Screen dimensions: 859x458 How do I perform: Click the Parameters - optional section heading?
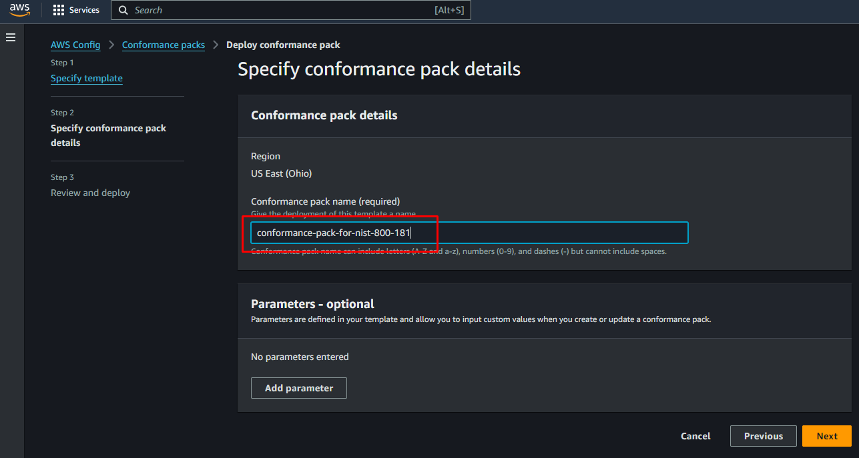click(x=312, y=304)
